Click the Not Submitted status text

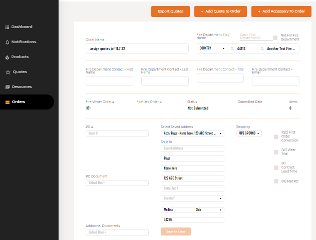[198, 108]
